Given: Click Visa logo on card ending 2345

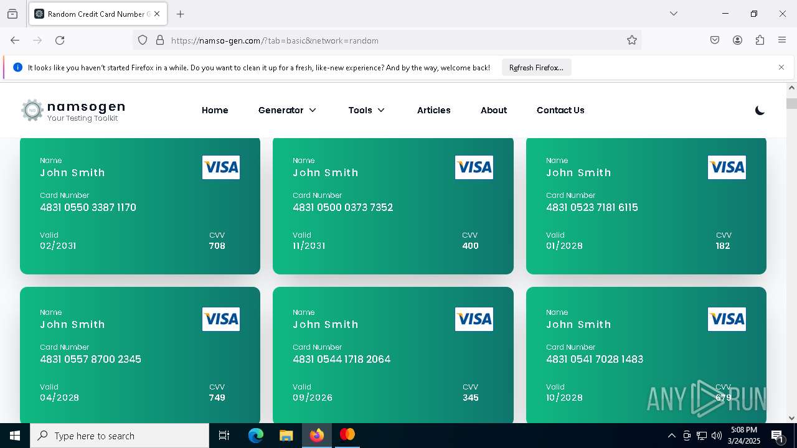Looking at the screenshot, I should (x=221, y=319).
